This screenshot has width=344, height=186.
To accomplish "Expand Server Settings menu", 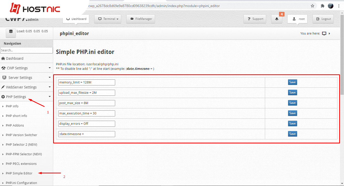I will [26, 78].
